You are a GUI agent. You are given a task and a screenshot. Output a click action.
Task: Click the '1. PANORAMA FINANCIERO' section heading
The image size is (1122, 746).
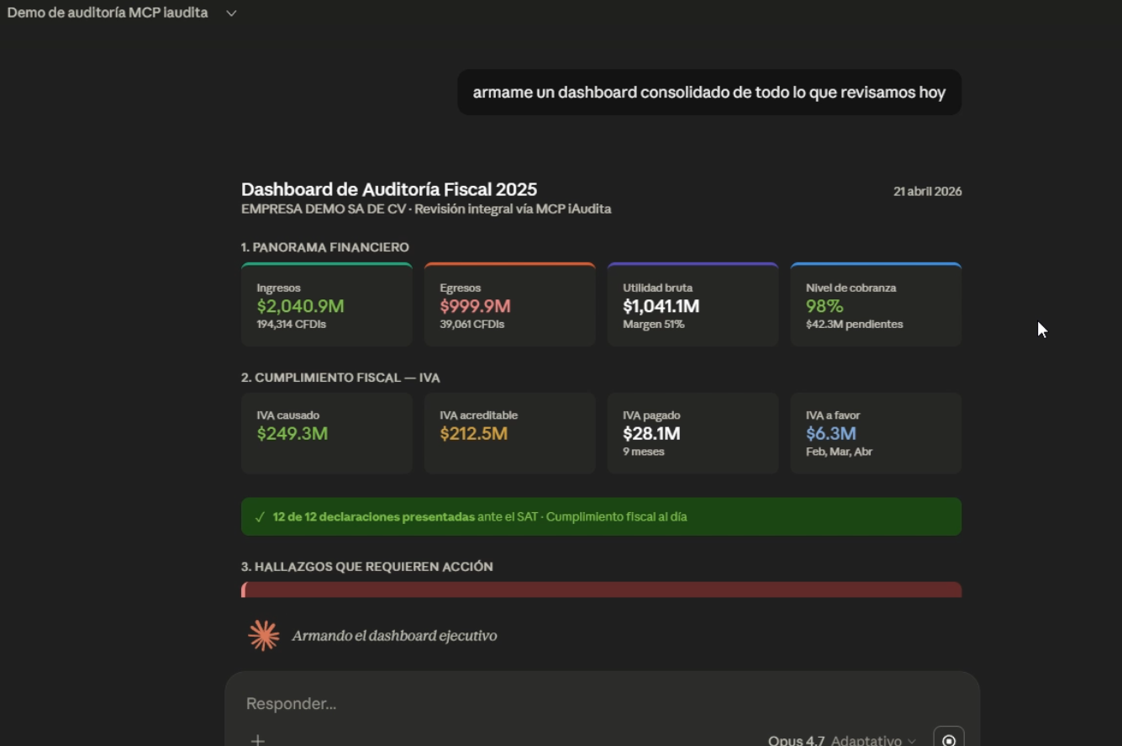325,247
